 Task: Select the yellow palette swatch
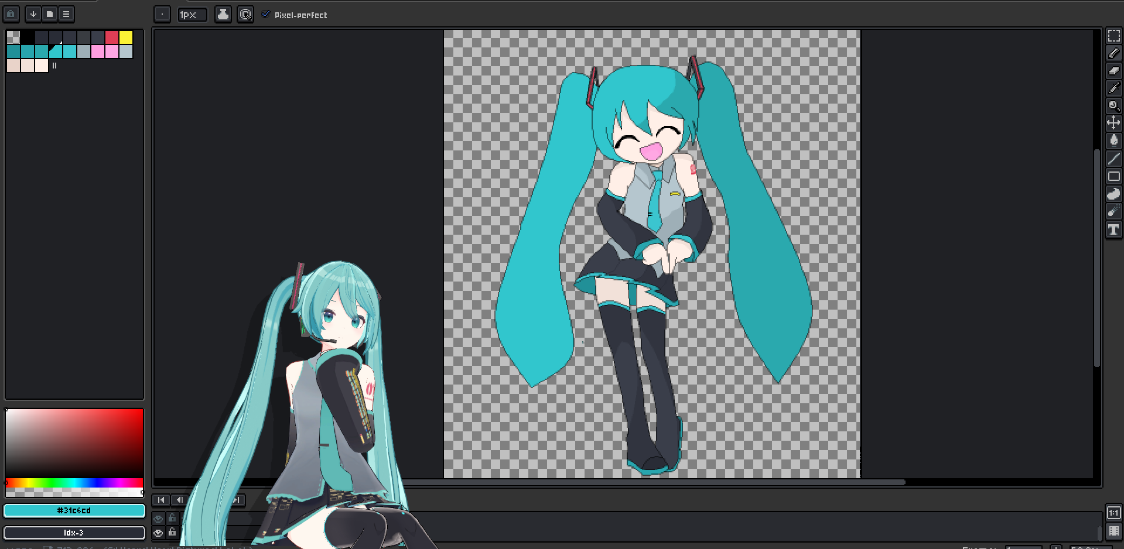click(126, 37)
